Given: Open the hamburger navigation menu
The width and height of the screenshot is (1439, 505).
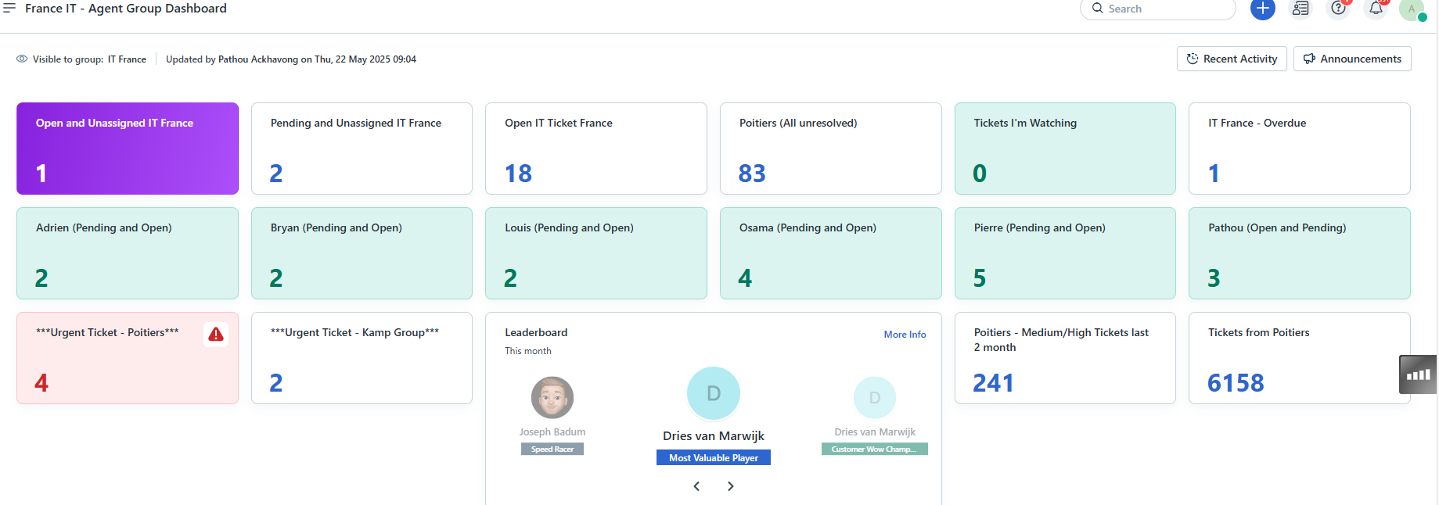Looking at the screenshot, I should point(9,8).
